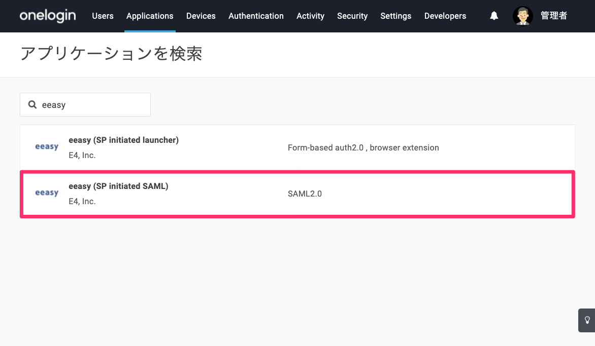Viewport: 595px width, 346px height.
Task: Open the Activity menu
Action: (310, 16)
